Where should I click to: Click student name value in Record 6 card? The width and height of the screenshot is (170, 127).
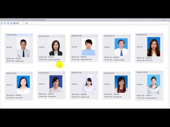point(85,97)
